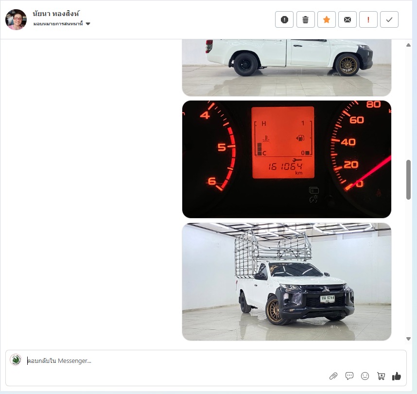Open the white pickup front view photo
Viewport: 417px width, 394px height.
click(x=287, y=282)
